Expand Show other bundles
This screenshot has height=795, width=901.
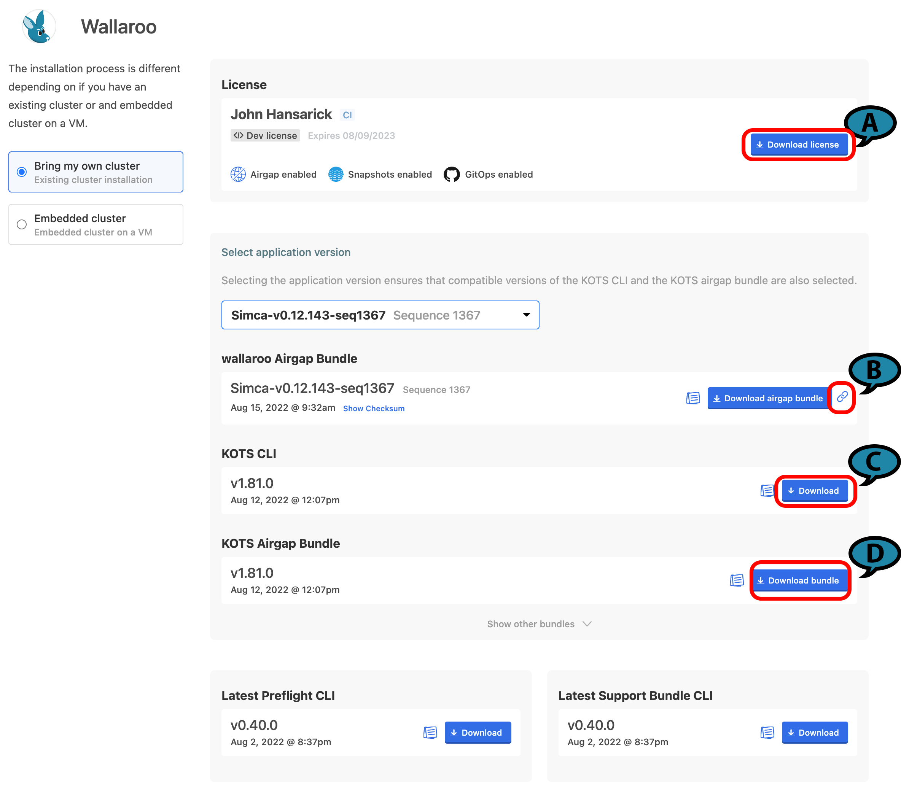[x=539, y=624]
